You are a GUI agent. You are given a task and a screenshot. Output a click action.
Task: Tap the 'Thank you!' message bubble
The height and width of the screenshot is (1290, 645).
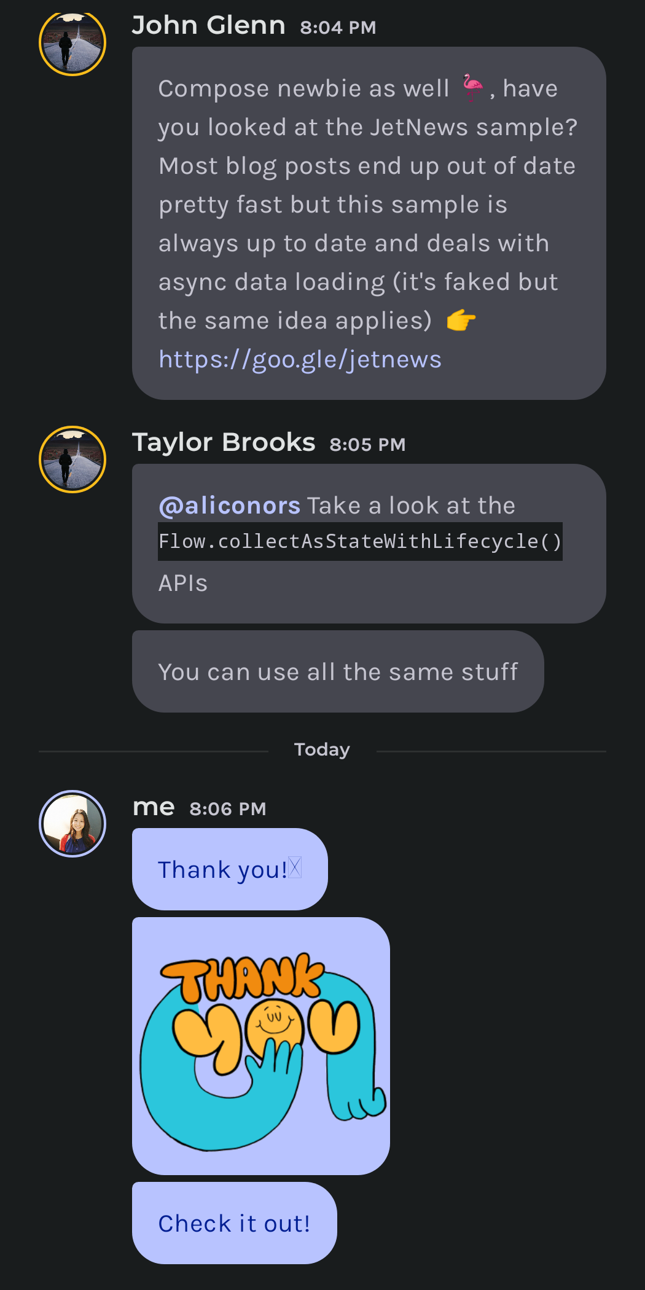230,869
